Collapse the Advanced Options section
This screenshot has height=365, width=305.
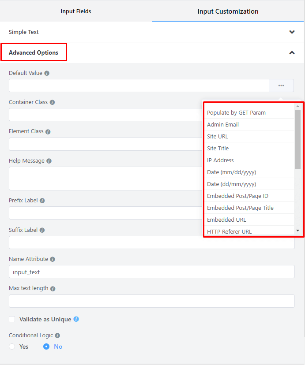pyautogui.click(x=292, y=52)
